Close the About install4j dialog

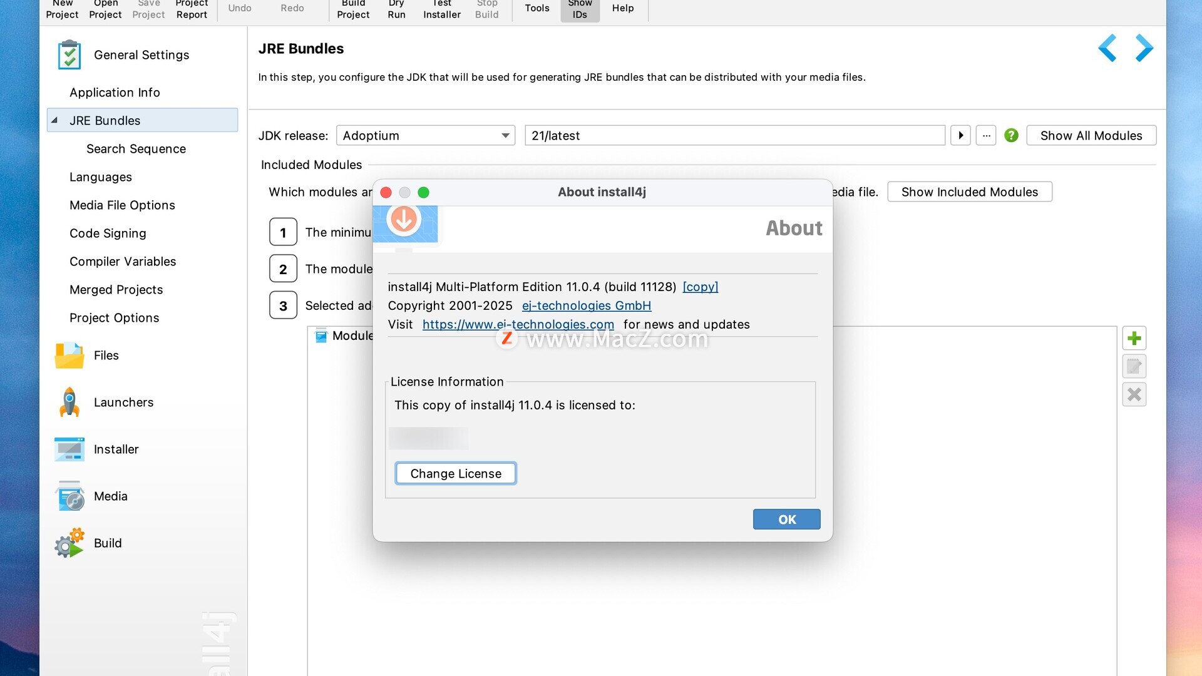[x=386, y=192]
